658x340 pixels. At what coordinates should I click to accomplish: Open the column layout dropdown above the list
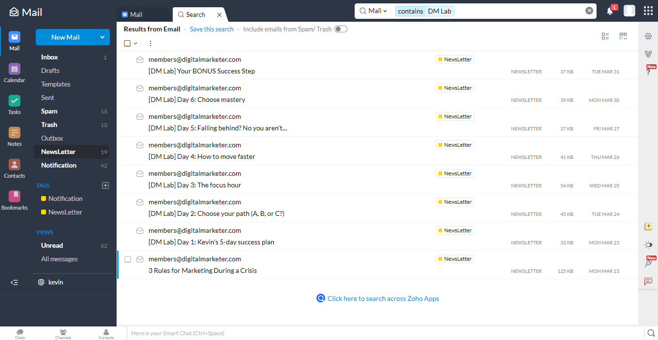coord(623,36)
